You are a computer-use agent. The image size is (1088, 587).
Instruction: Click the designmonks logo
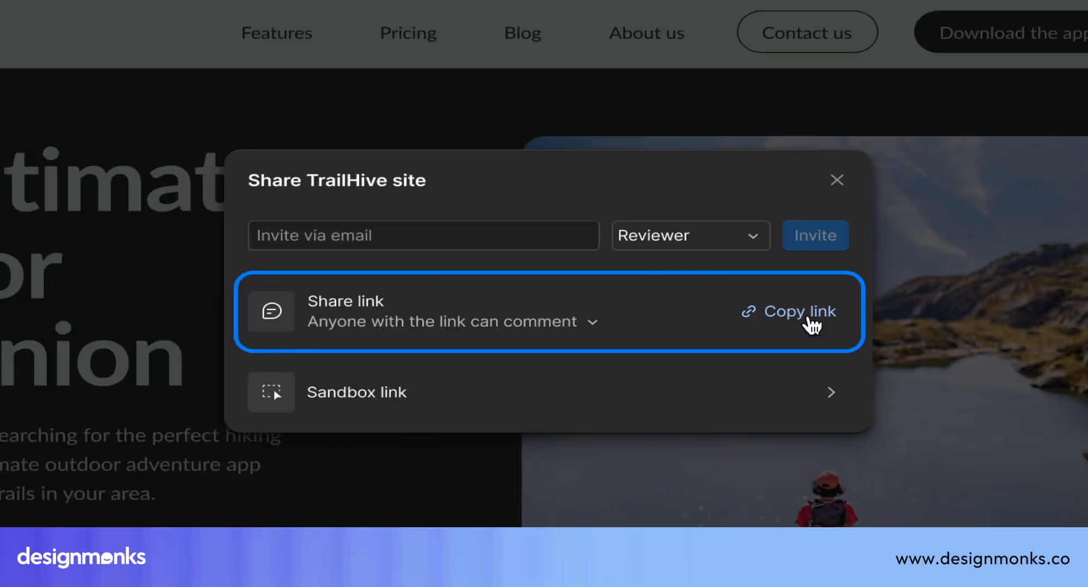pos(82,557)
